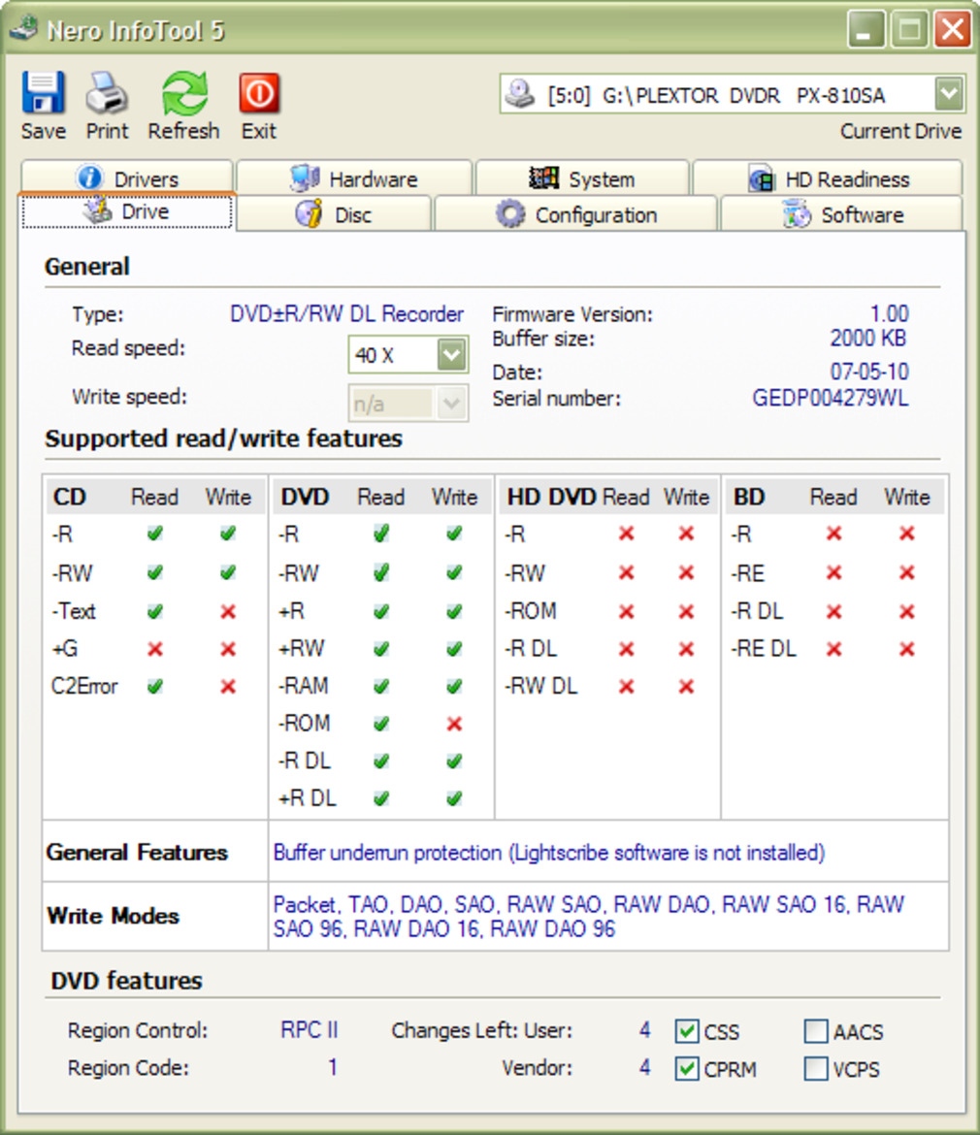Click the Hardware tab monitor icon
Image resolution: width=980 pixels, height=1135 pixels.
pyautogui.click(x=304, y=178)
